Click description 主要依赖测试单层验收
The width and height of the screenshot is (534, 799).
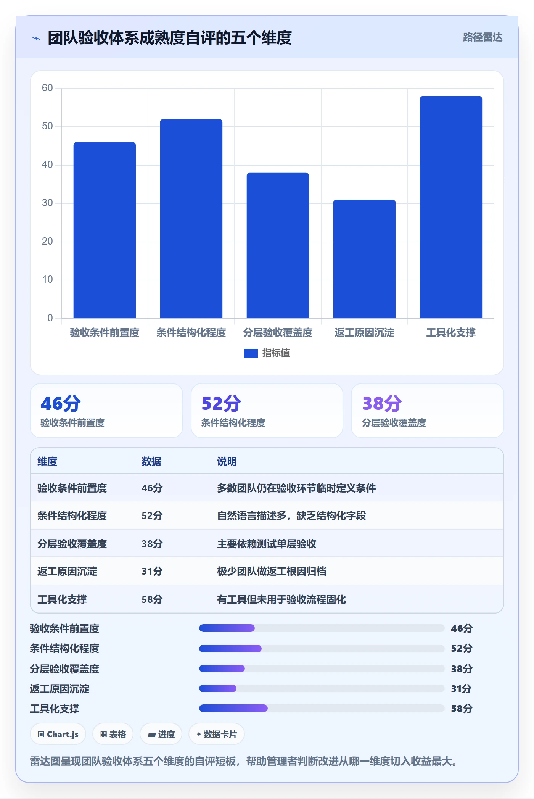pos(267,544)
